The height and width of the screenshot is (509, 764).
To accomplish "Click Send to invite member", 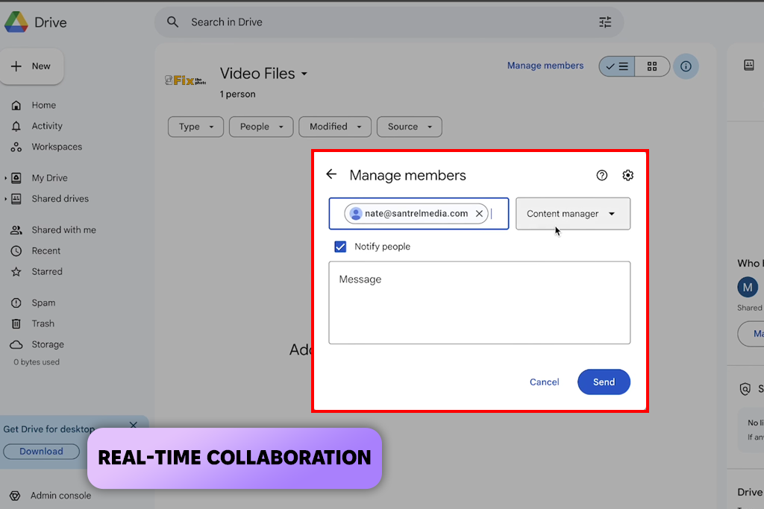I will click(604, 382).
